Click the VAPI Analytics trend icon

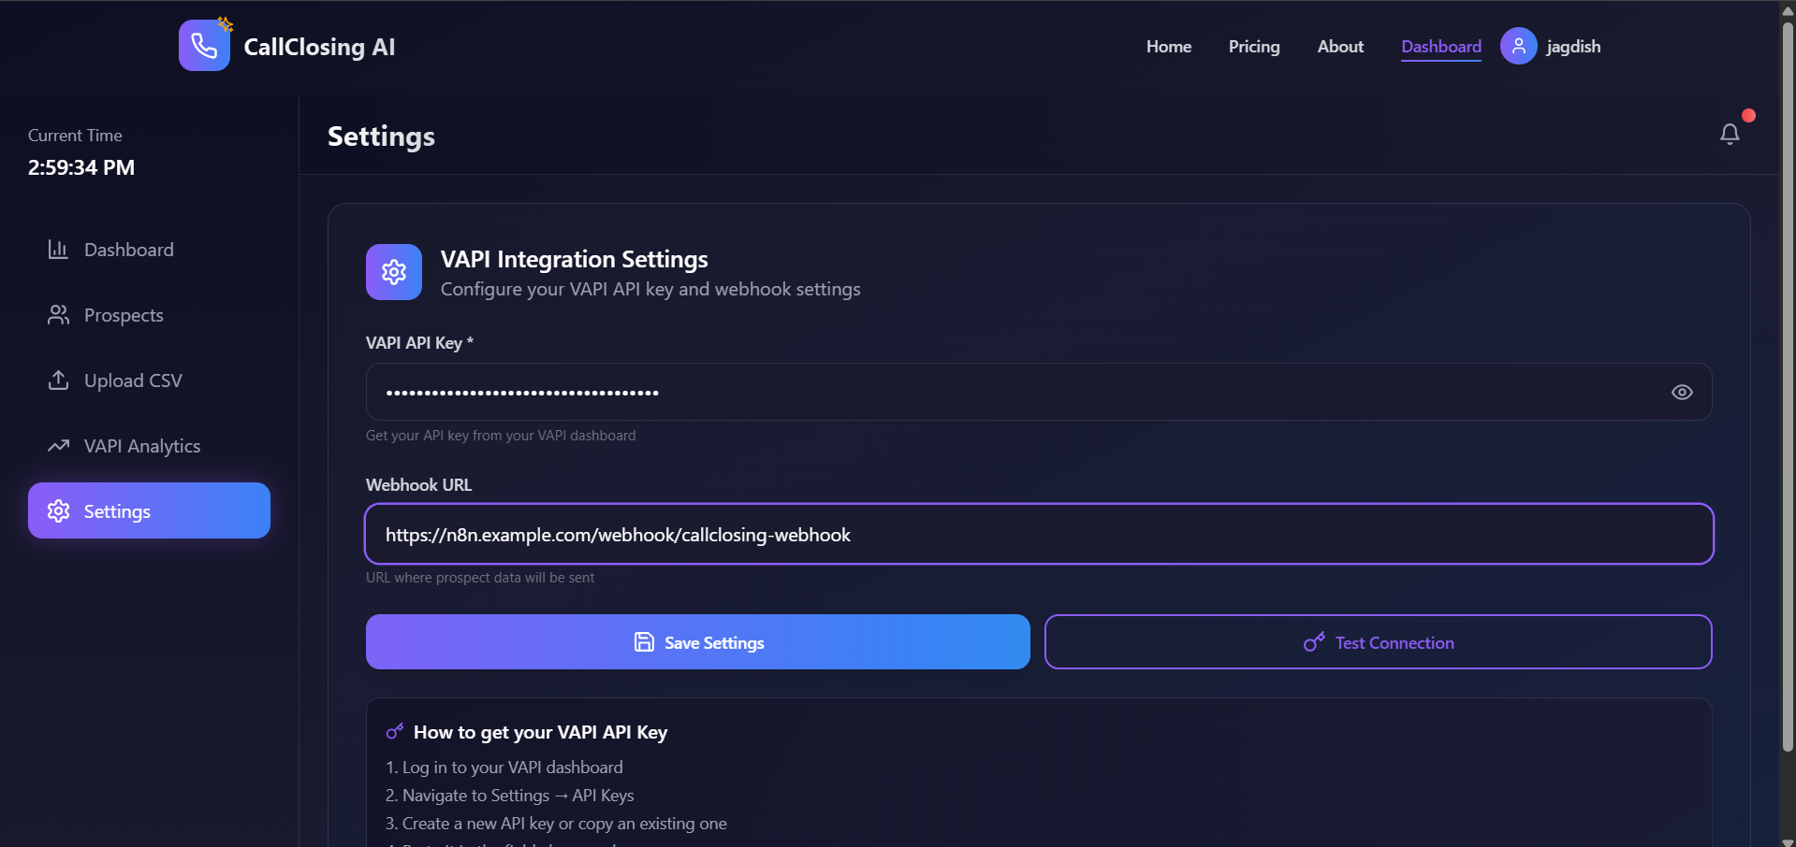click(x=58, y=446)
